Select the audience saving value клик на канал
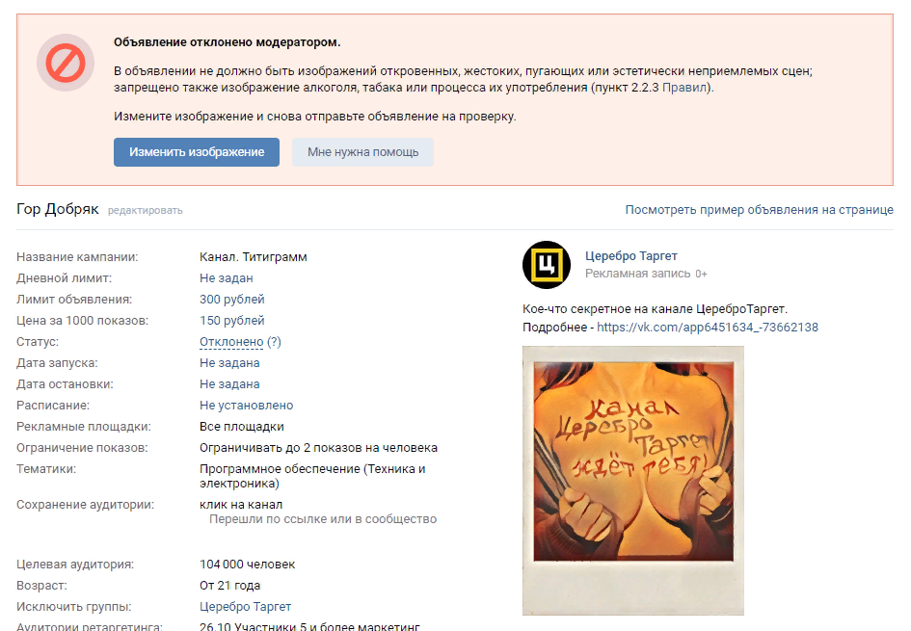Viewport: 911px width, 631px height. click(241, 505)
